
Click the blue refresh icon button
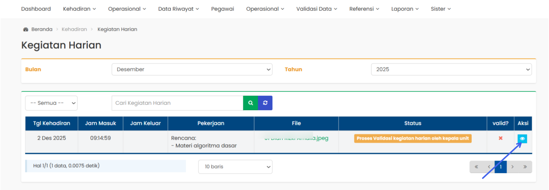tap(265, 103)
